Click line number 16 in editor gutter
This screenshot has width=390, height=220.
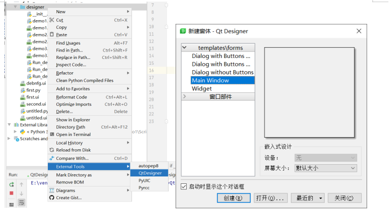(152, 70)
